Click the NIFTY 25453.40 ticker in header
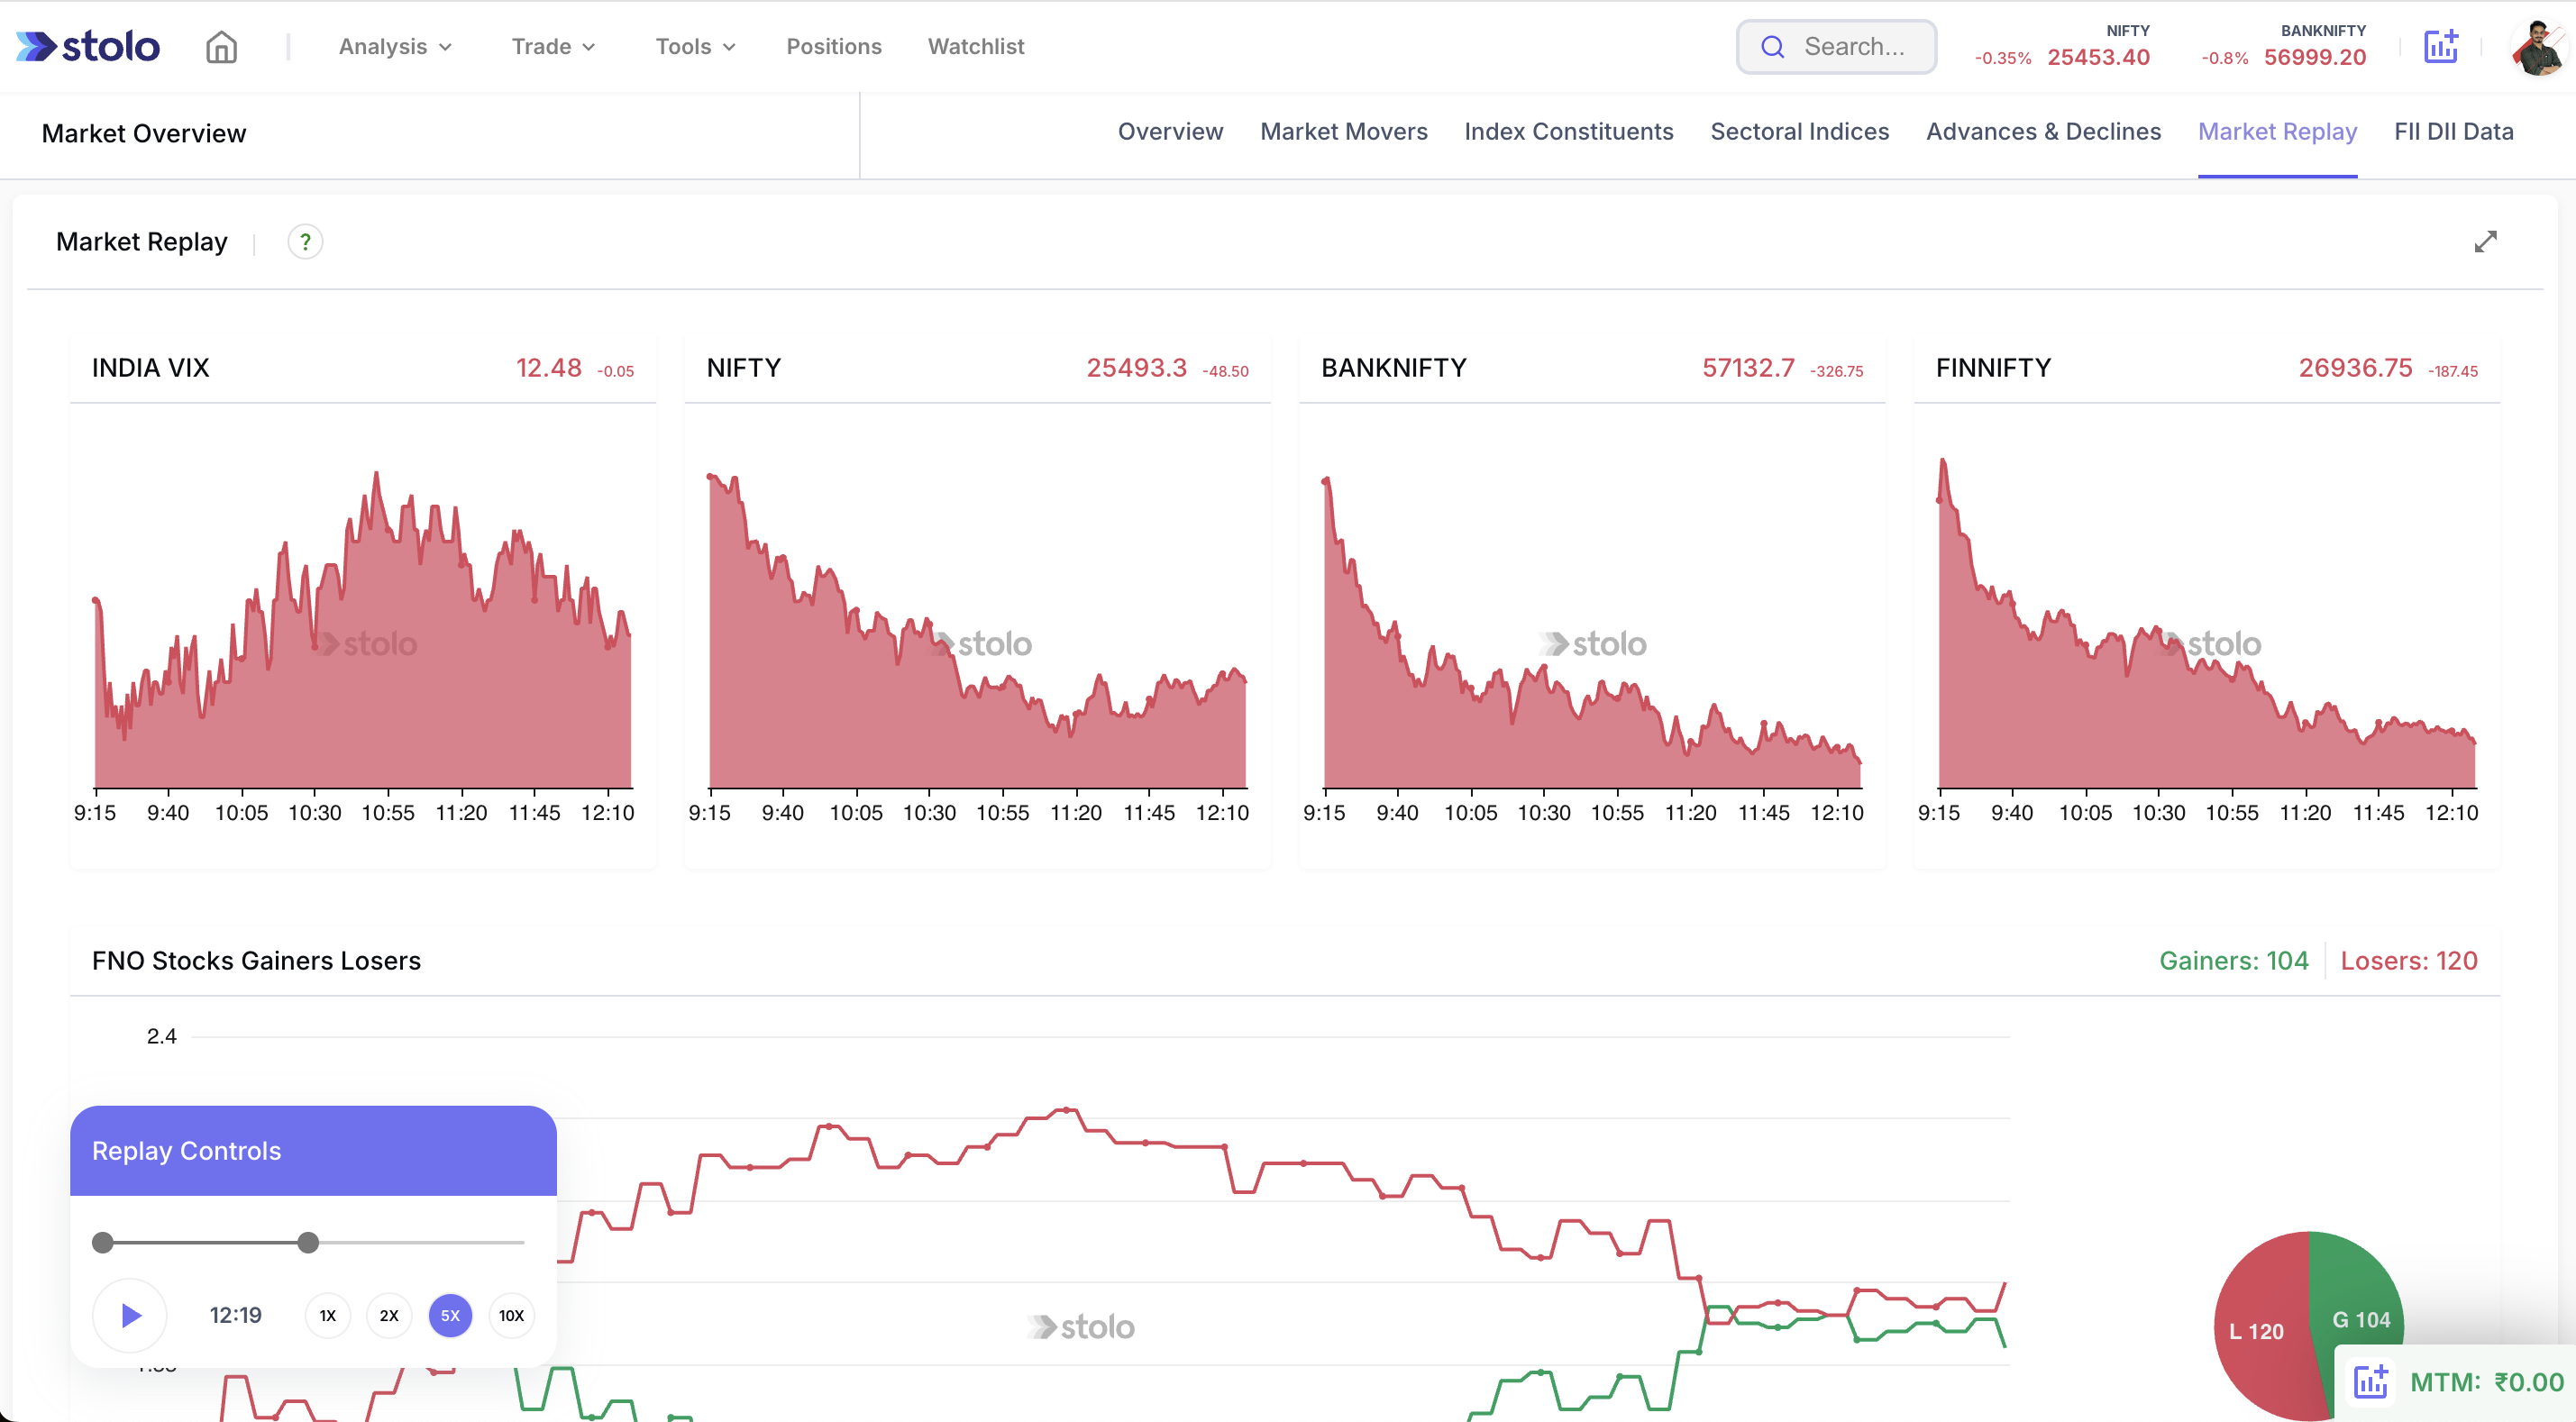The height and width of the screenshot is (1422, 2576). [2062, 46]
